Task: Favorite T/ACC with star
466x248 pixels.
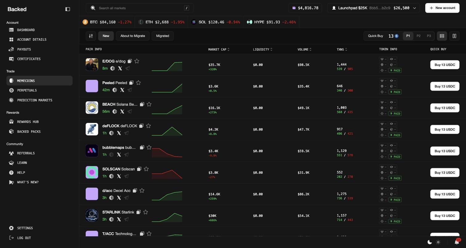Action: pos(149,234)
